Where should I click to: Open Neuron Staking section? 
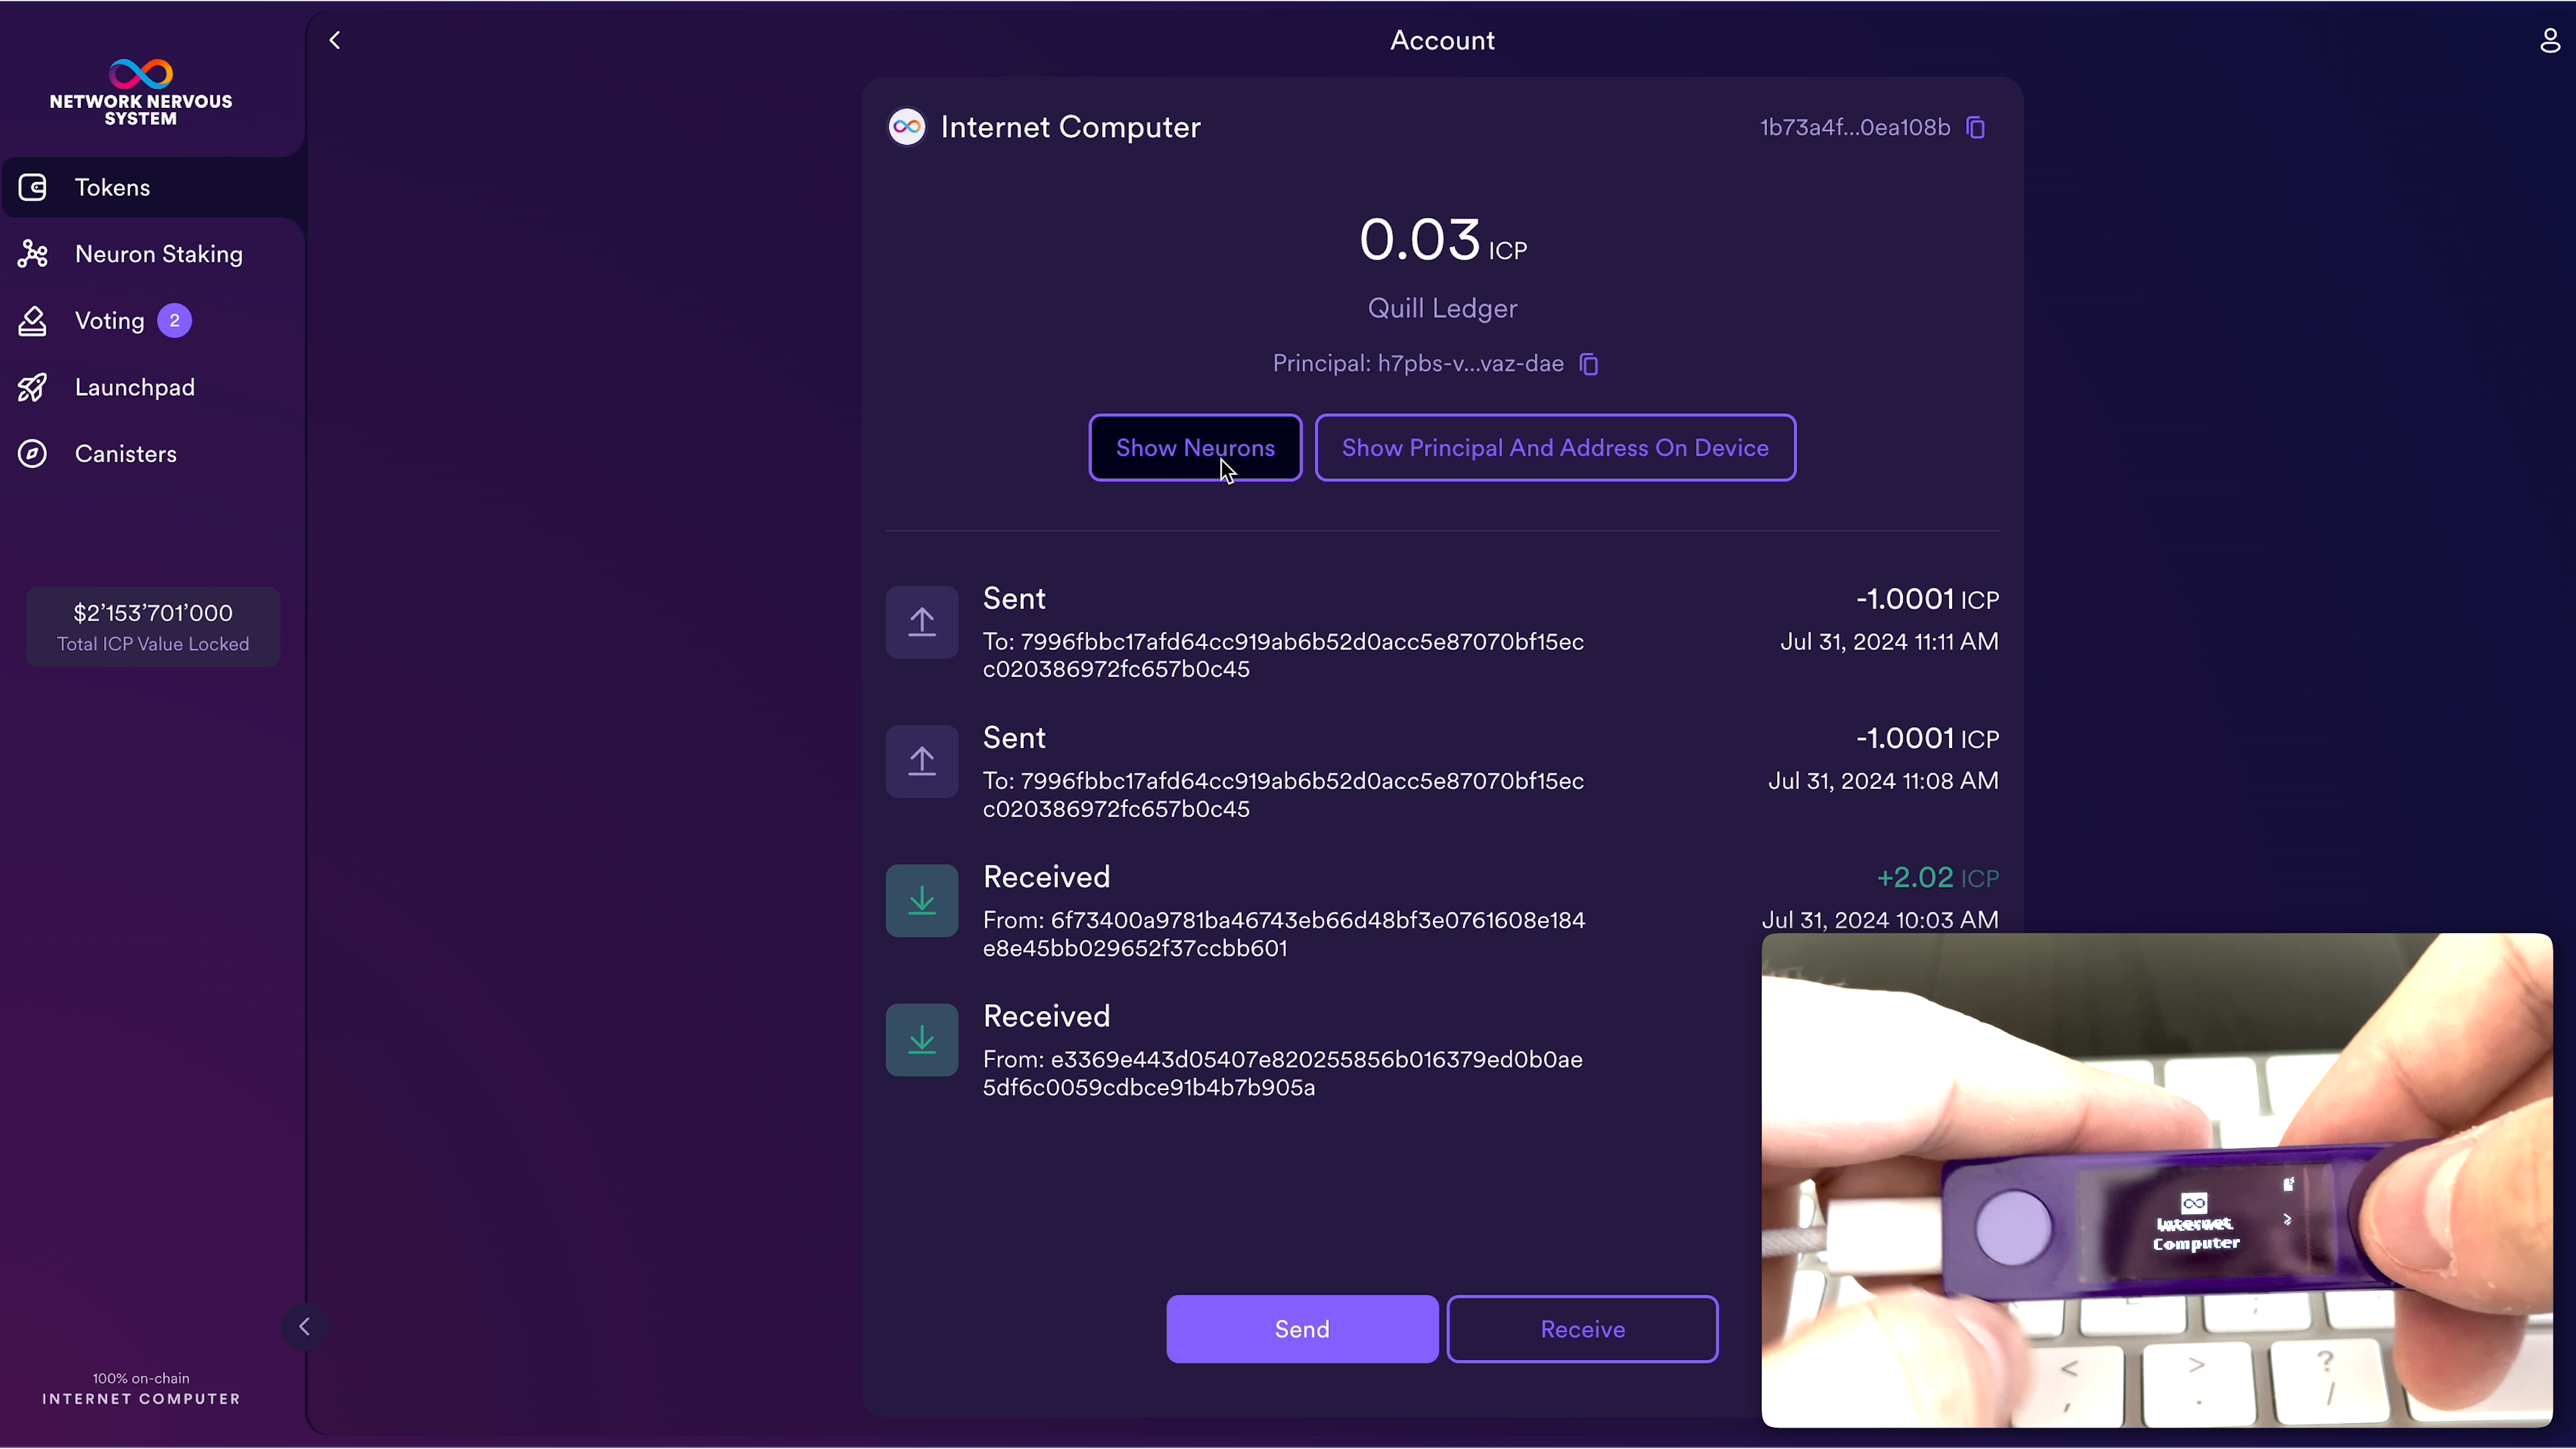(158, 254)
